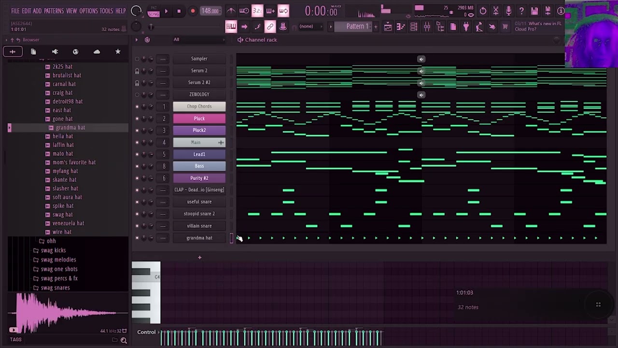Toggle the Sampler channel mute LED

coord(137,59)
